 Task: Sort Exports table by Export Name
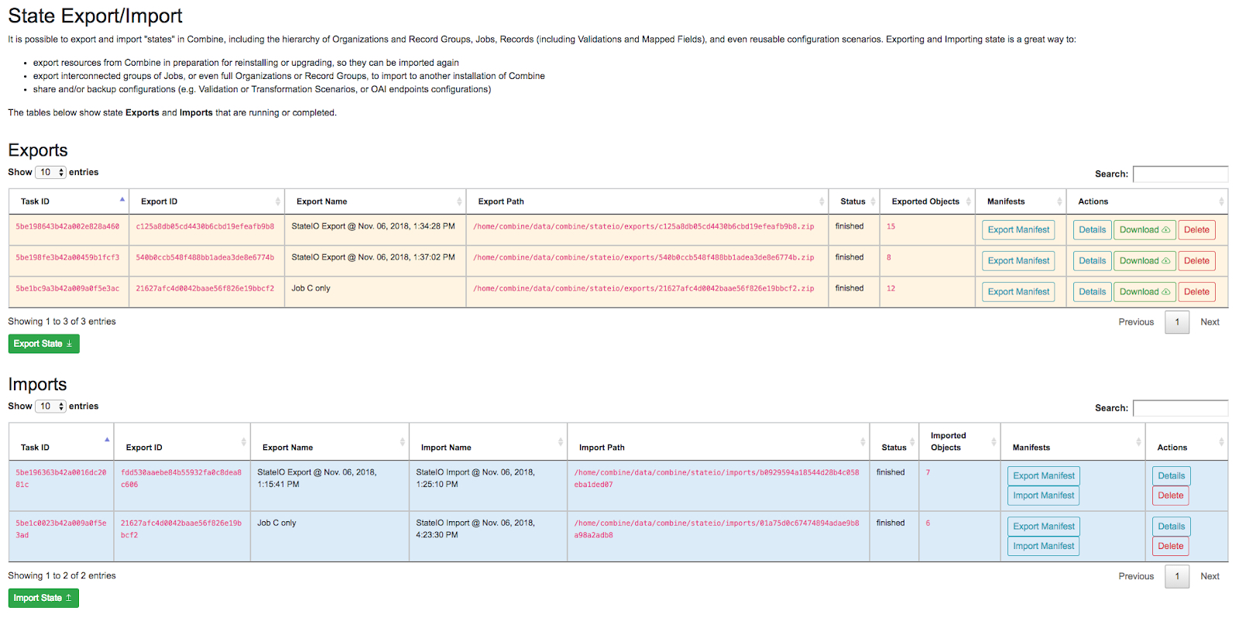click(375, 201)
